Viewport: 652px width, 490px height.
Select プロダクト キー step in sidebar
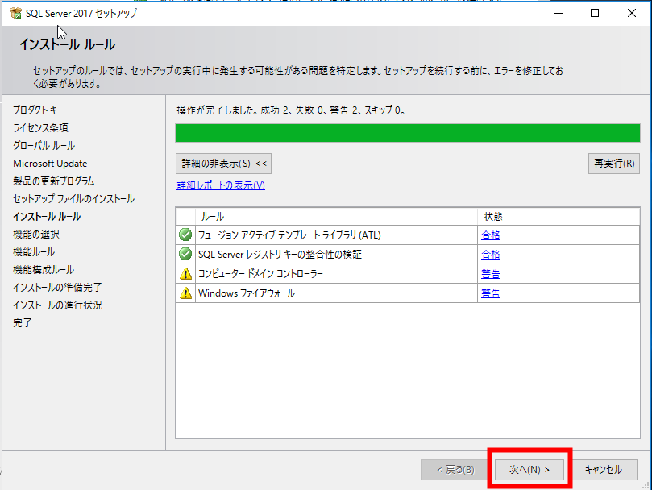click(38, 110)
